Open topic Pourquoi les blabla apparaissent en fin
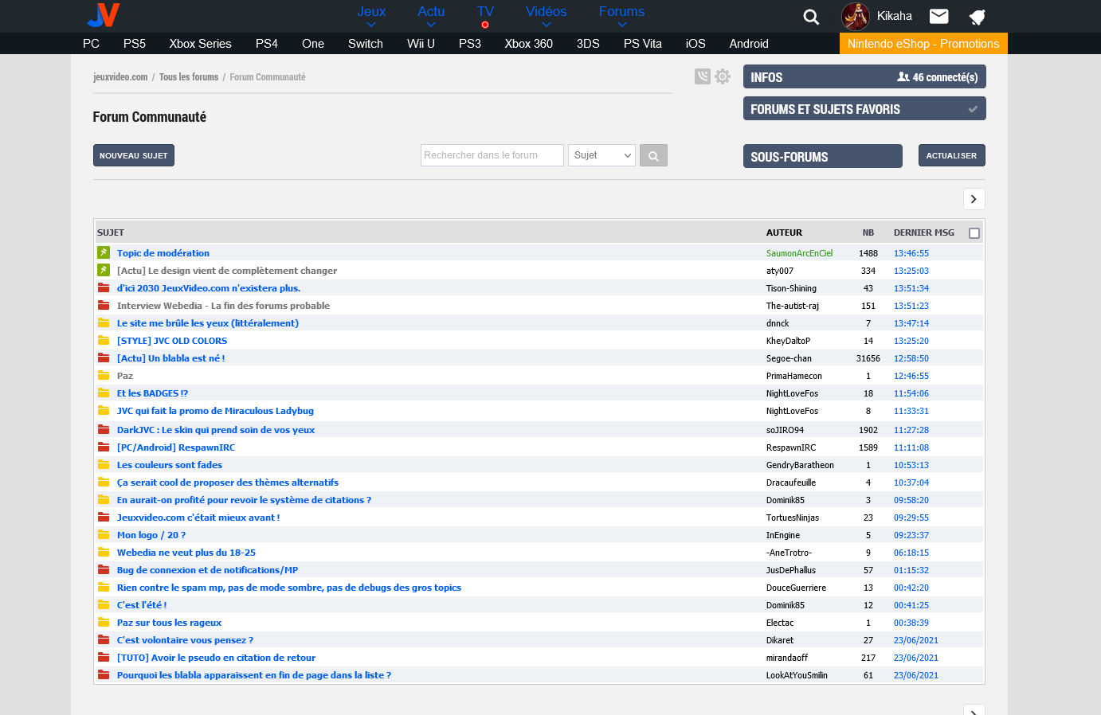Image resolution: width=1101 pixels, height=715 pixels. pos(254,675)
